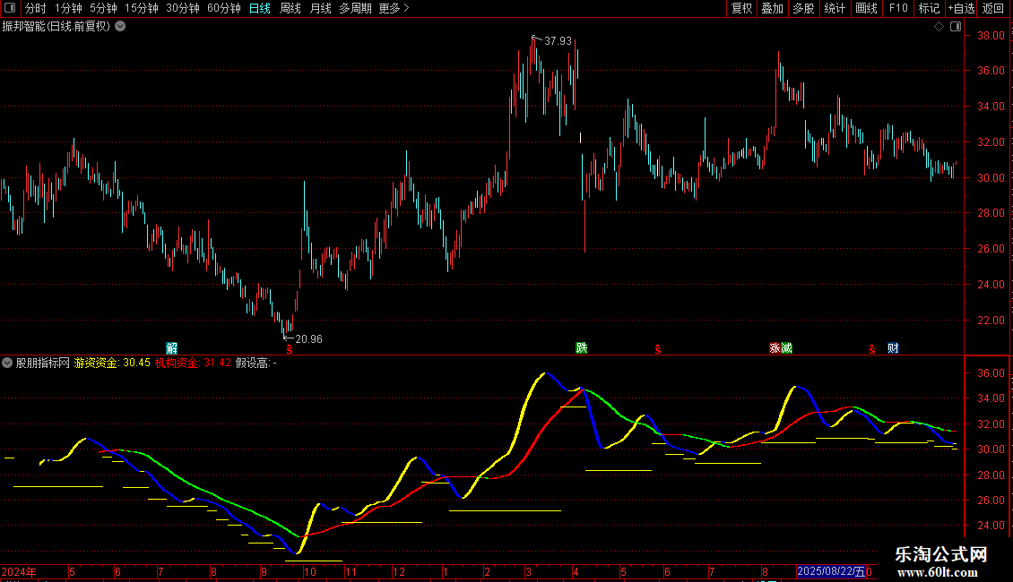1013x582 pixels.
Task: Click the $ dividend marker near May 2025
Action: 658,349
